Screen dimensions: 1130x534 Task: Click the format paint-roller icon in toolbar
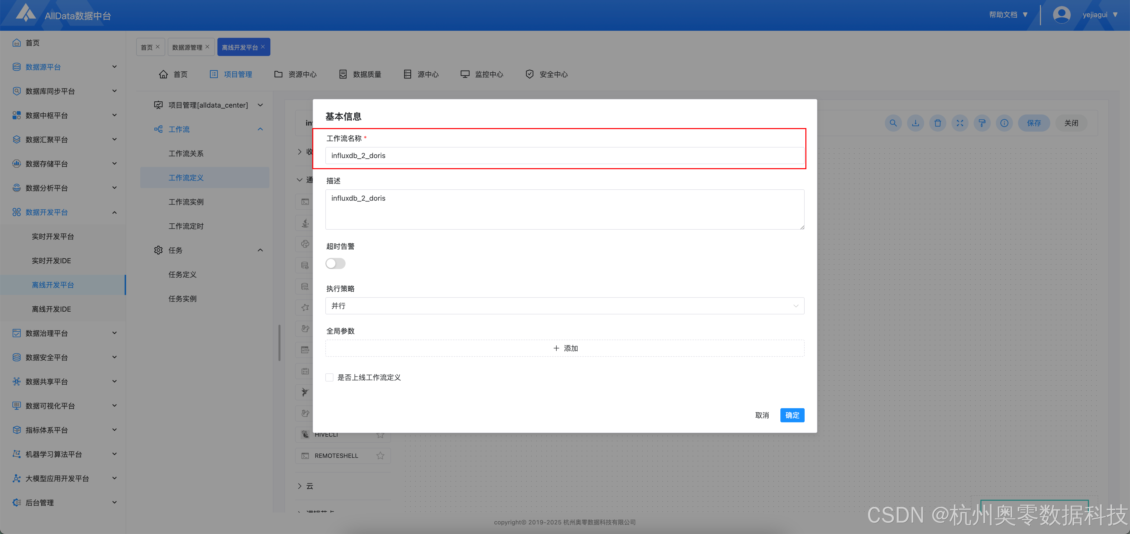point(982,123)
